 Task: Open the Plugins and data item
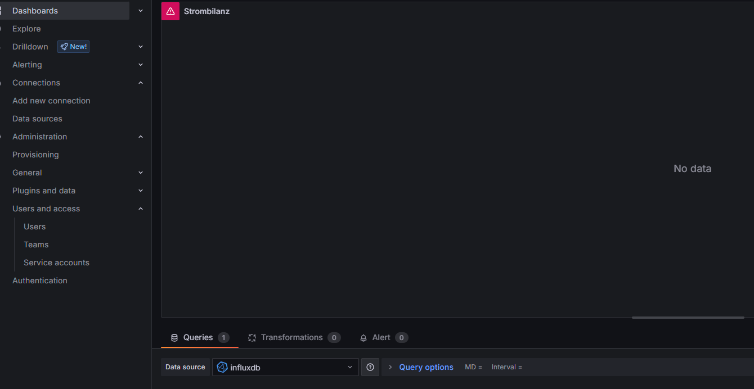[44, 191]
